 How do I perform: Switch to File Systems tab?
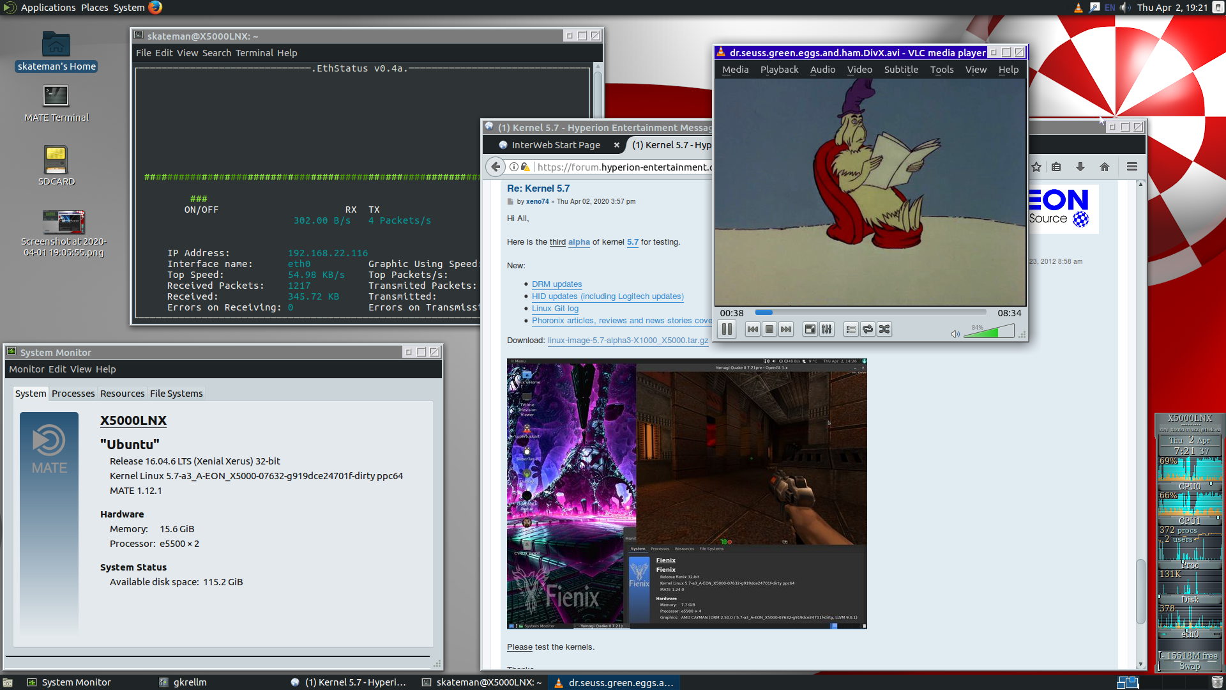point(176,394)
